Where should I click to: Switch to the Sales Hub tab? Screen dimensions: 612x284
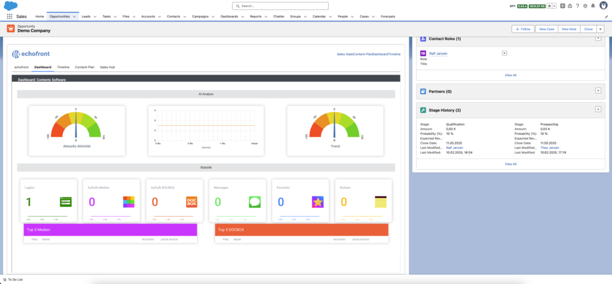[x=108, y=67]
